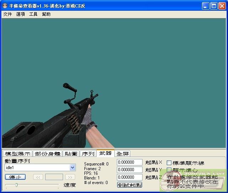Viewport: 228px width, 193px height.
Task: Switch to the 序列 tab
Action: (88, 154)
